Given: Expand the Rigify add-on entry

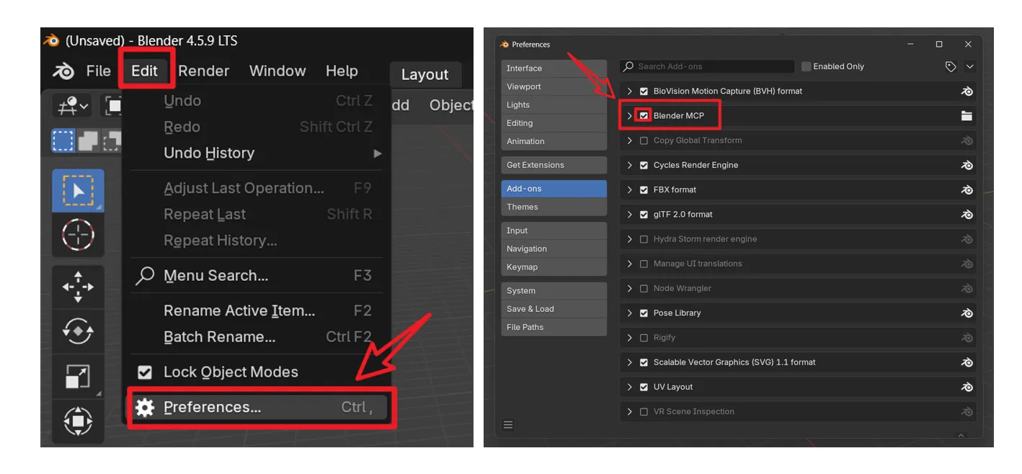Looking at the screenshot, I should click(x=629, y=337).
